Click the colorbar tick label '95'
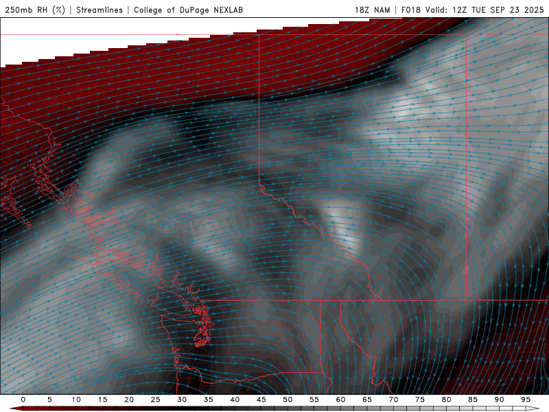This screenshot has width=549, height=412. tap(525, 400)
